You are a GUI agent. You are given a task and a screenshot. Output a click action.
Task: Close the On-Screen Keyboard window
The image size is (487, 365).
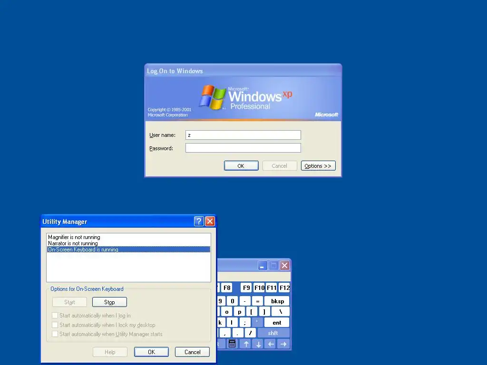click(x=284, y=265)
